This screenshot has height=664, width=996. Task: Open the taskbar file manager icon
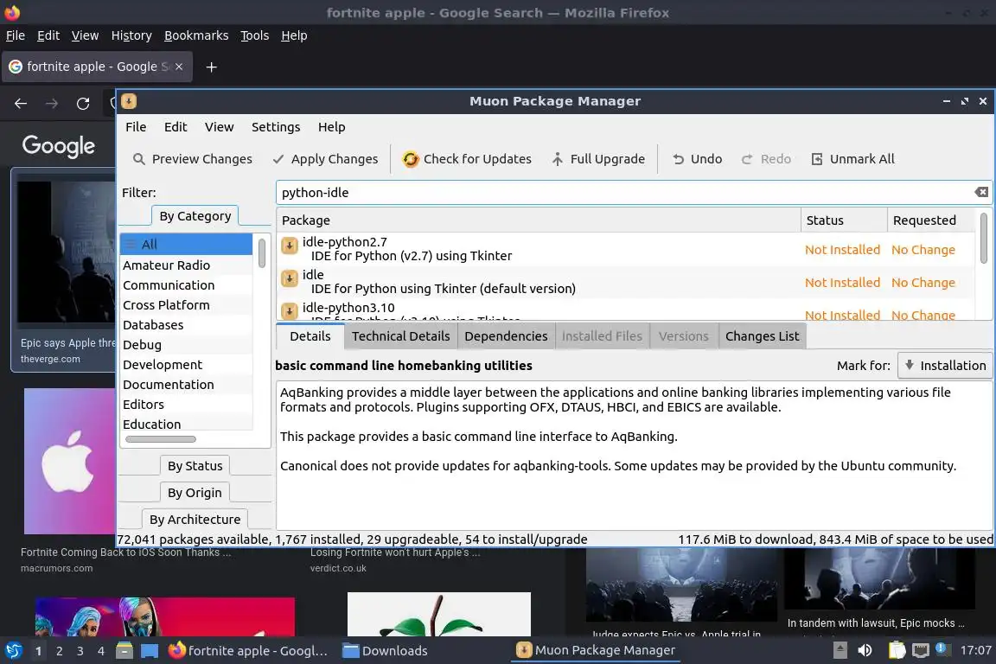(x=124, y=651)
